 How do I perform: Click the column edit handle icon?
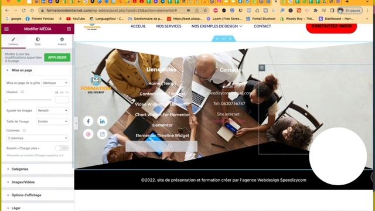click(x=262, y=68)
